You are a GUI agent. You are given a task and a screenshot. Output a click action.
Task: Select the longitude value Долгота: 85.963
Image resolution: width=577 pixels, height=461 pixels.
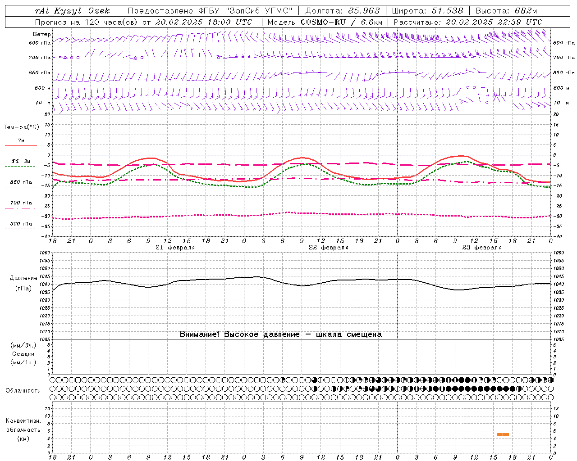click(x=343, y=11)
